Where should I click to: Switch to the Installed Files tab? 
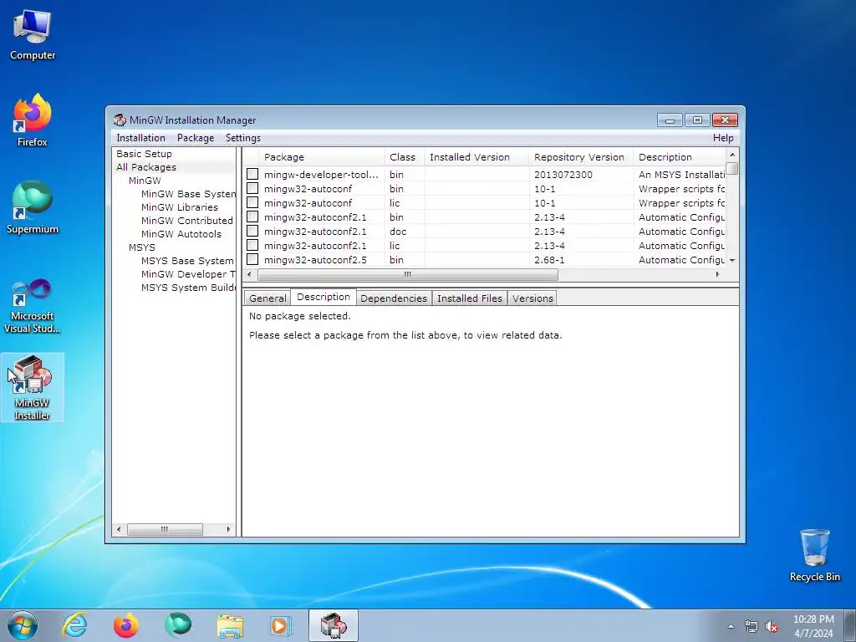(x=470, y=298)
